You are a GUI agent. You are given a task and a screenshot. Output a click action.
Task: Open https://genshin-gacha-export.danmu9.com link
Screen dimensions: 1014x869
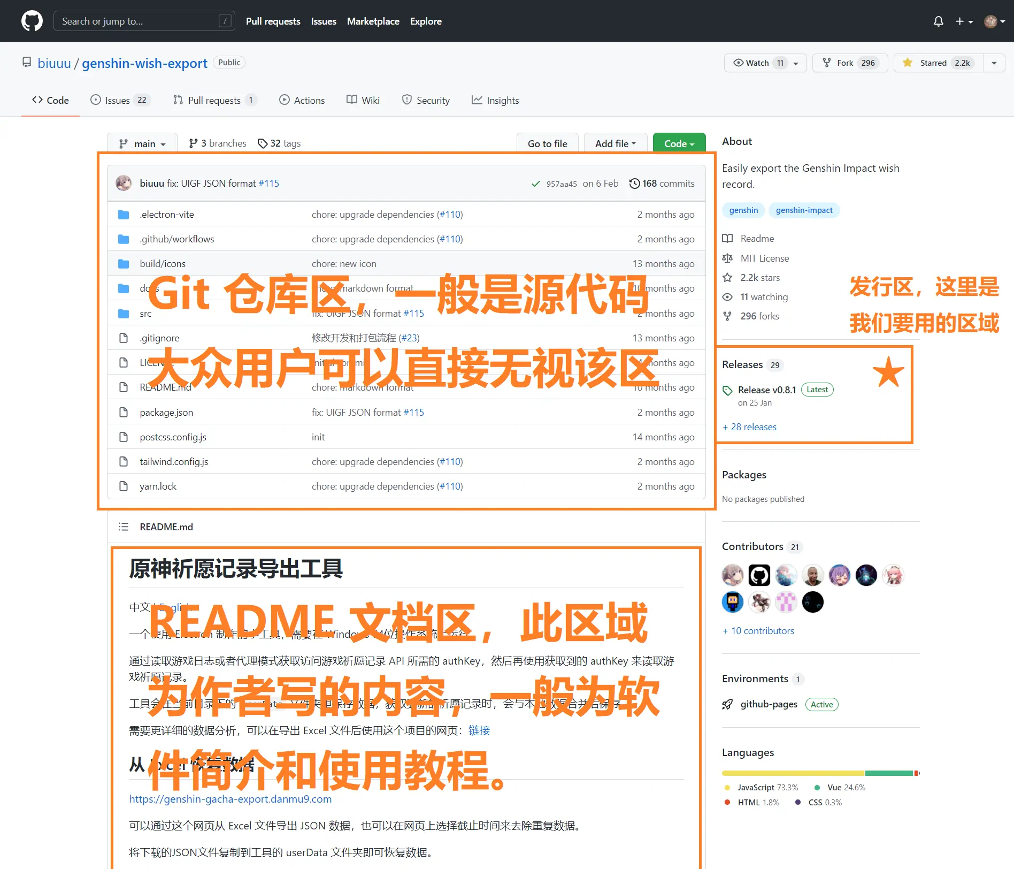pyautogui.click(x=231, y=799)
